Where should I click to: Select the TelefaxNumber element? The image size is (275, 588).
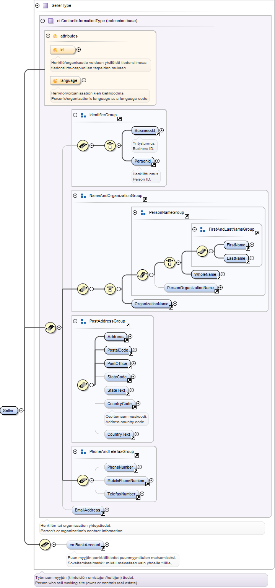point(122,494)
